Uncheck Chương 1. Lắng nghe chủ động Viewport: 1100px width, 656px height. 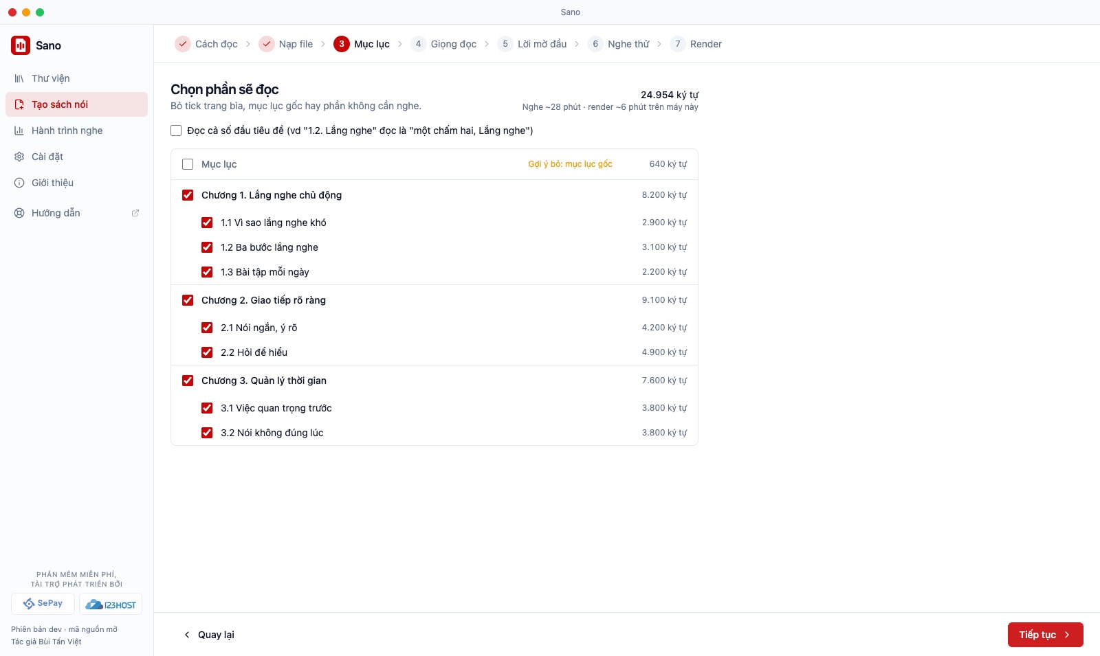[x=188, y=195]
